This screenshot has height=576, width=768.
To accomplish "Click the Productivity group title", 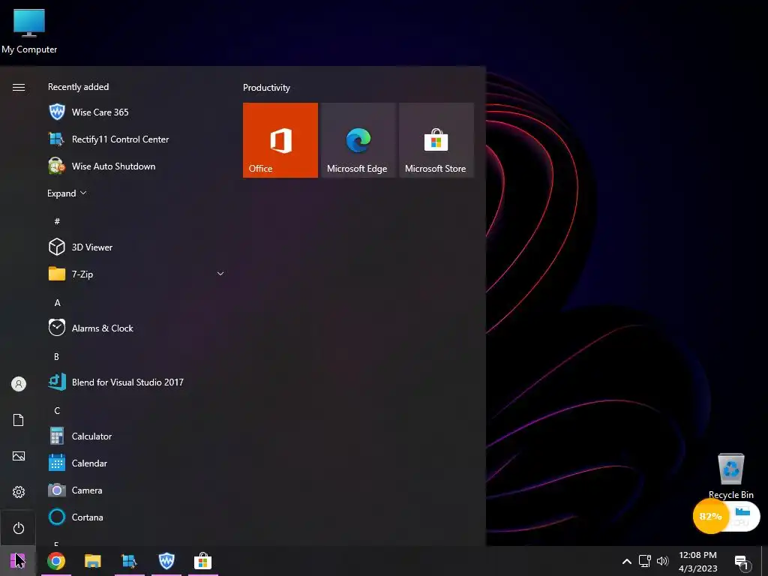I will (266, 88).
